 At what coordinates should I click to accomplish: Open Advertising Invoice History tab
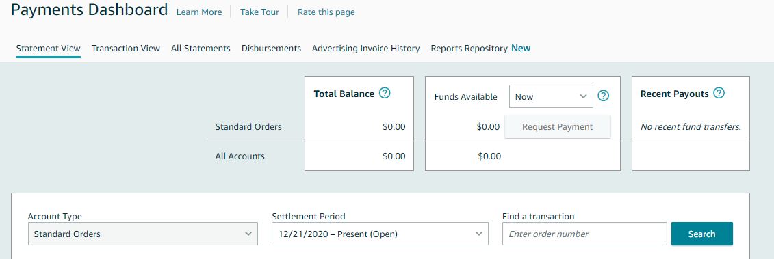click(365, 49)
